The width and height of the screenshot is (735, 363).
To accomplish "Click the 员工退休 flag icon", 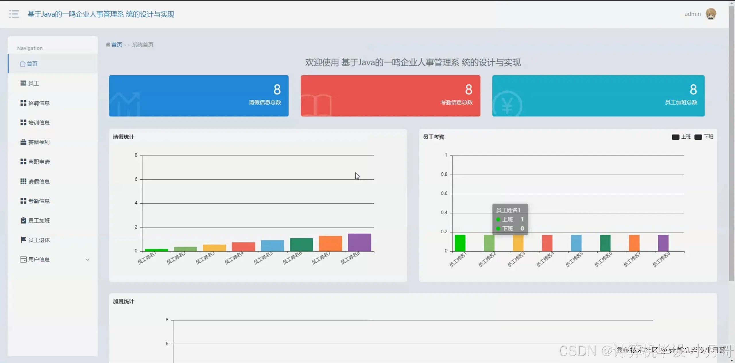I will pos(23,240).
